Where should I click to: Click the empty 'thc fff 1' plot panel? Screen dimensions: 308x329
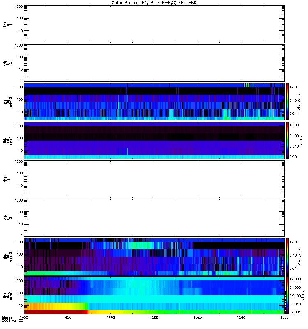coord(154,179)
